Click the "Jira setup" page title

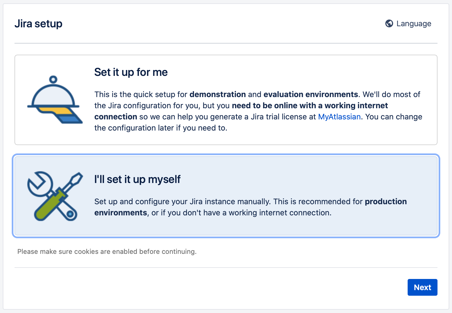38,24
